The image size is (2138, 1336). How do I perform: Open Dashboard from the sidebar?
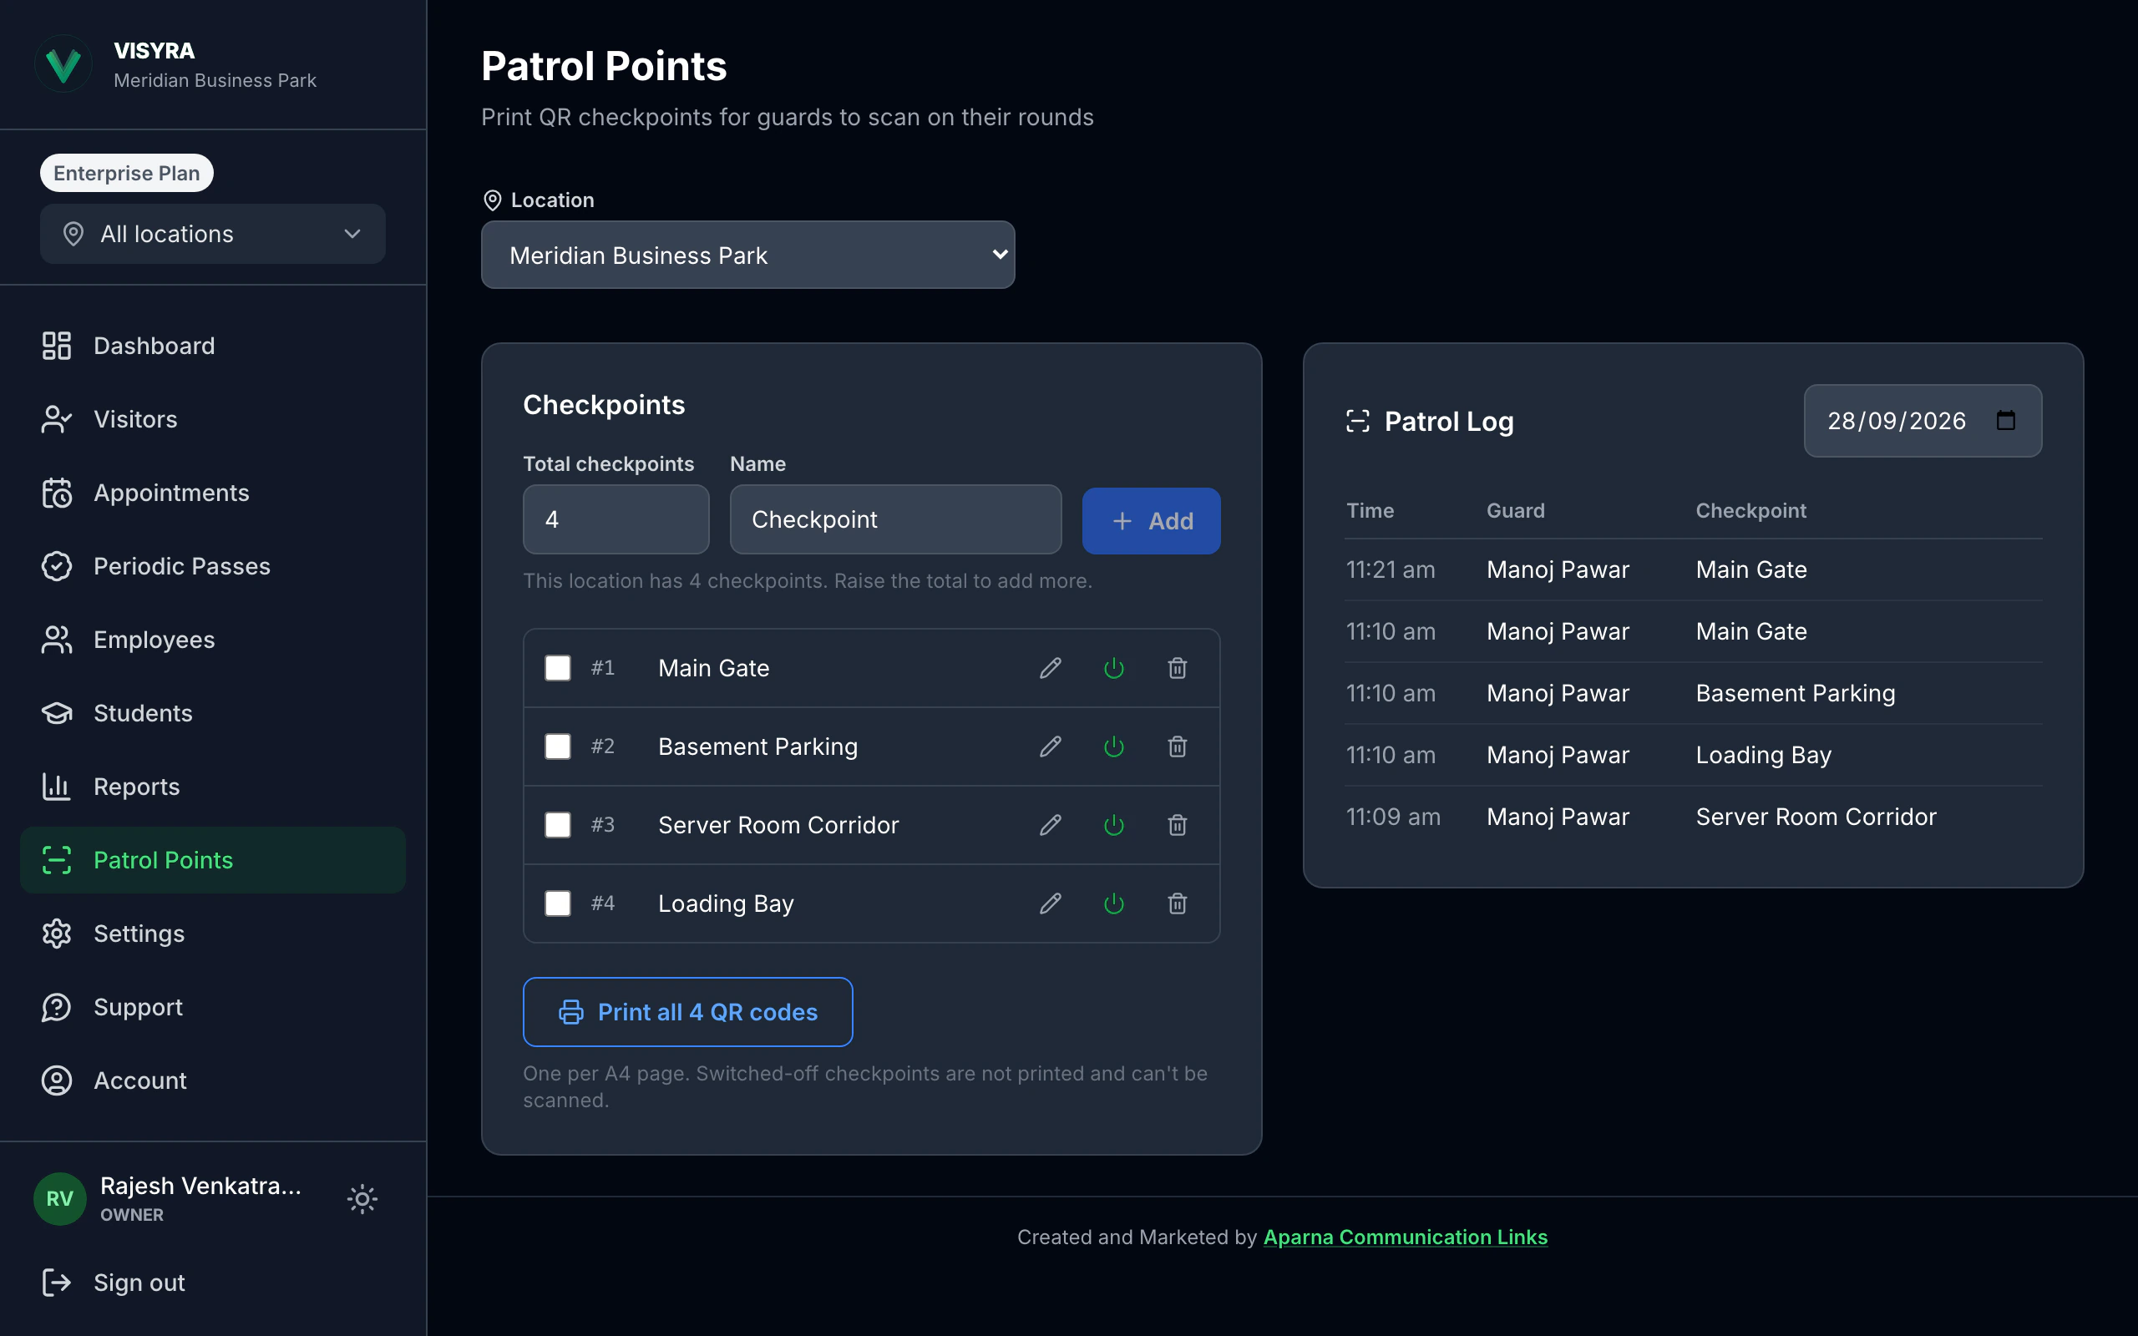coord(213,346)
